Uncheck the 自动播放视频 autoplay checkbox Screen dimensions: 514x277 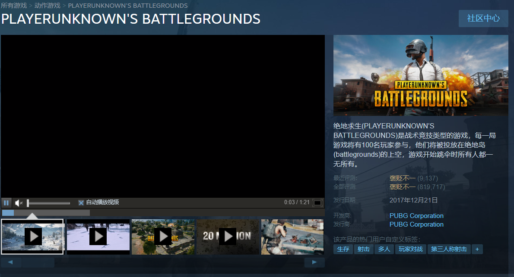(81, 203)
